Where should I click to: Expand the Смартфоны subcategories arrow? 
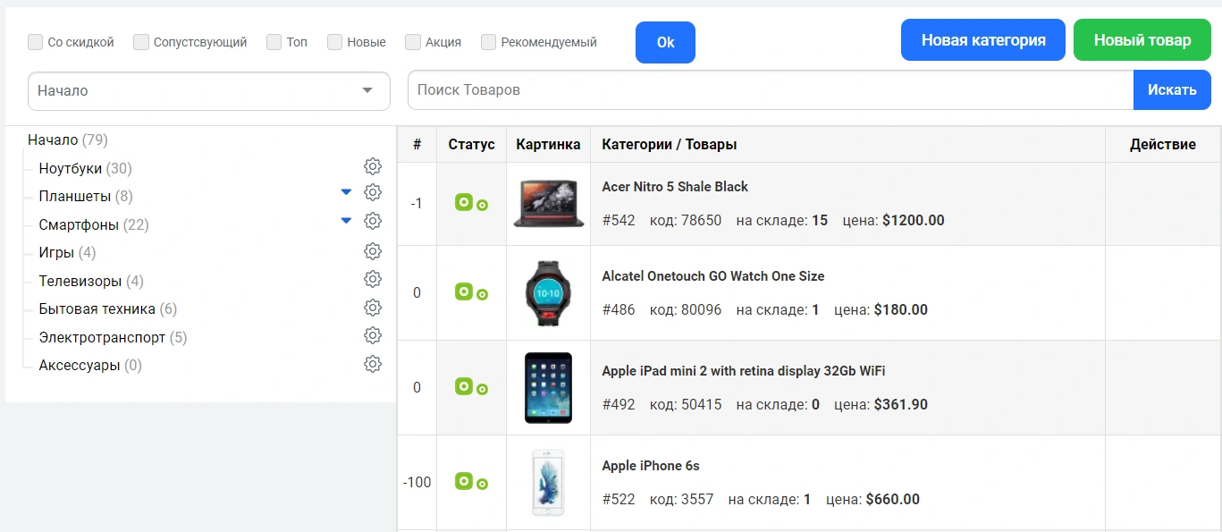pyautogui.click(x=346, y=221)
